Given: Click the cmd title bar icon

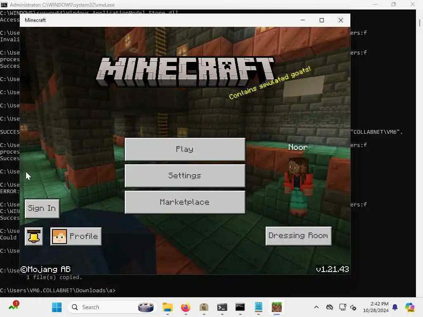Looking at the screenshot, I should (x=4, y=5).
